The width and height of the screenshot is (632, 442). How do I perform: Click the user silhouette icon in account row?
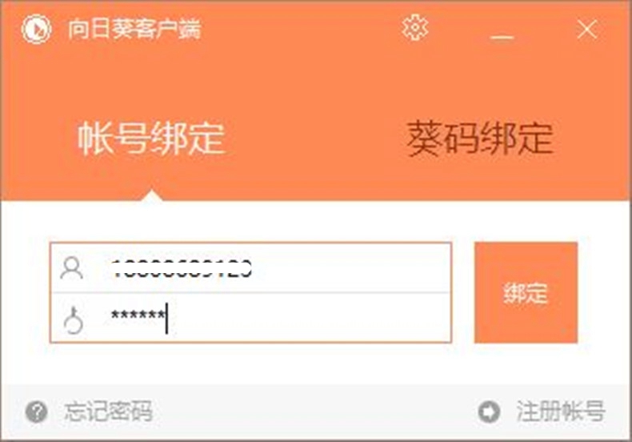[72, 268]
